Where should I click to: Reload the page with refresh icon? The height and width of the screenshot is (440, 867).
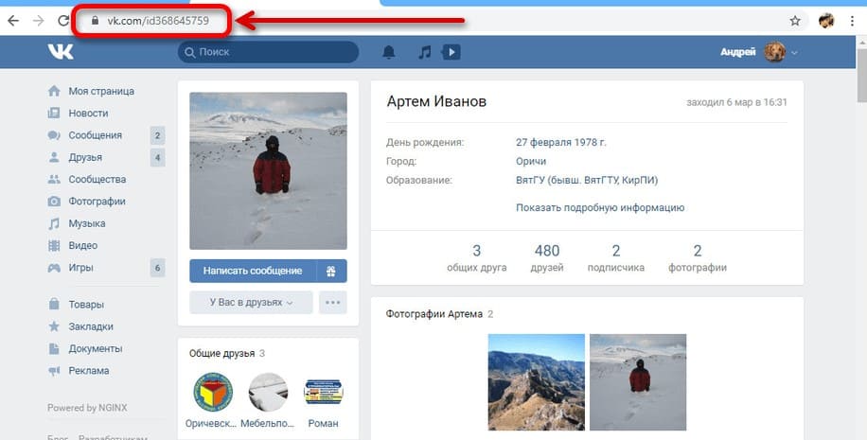(63, 21)
